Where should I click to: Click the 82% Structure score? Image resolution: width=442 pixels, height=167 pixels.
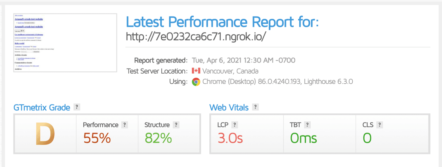pyautogui.click(x=158, y=138)
